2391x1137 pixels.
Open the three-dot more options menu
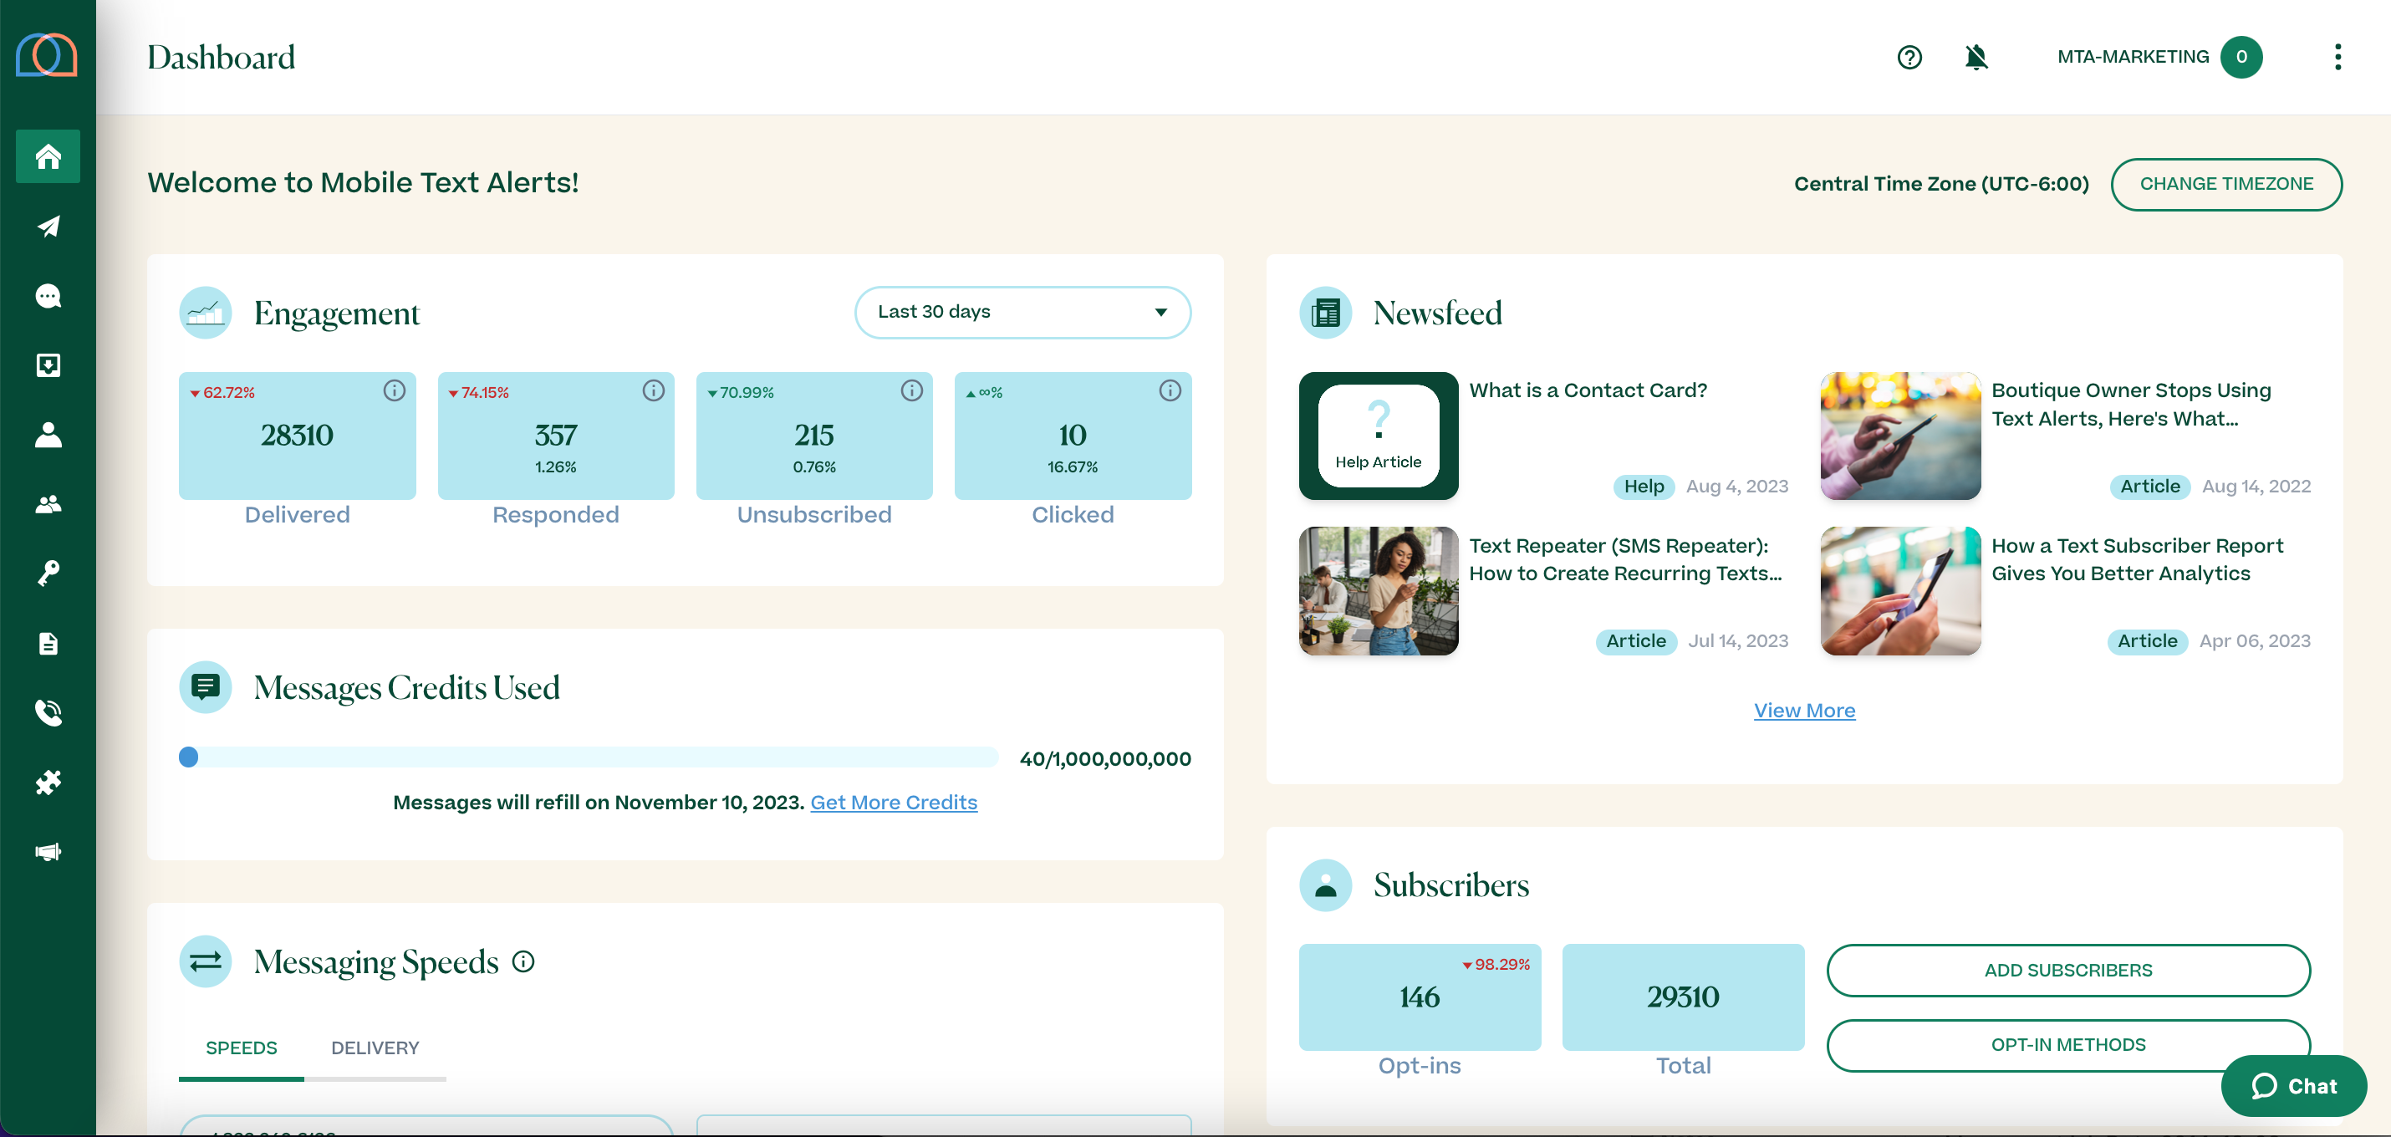[2337, 58]
